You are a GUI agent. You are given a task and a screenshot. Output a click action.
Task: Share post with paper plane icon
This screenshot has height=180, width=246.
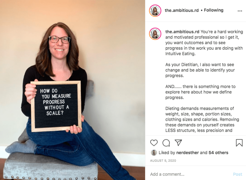[x=178, y=143]
